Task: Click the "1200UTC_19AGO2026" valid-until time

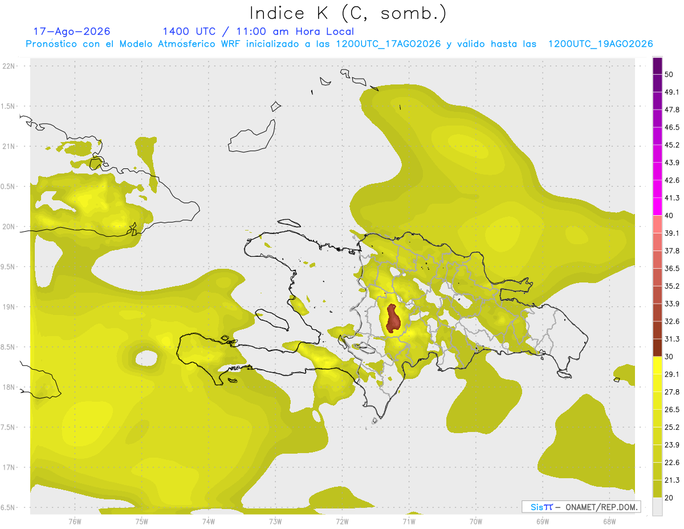Action: point(600,44)
